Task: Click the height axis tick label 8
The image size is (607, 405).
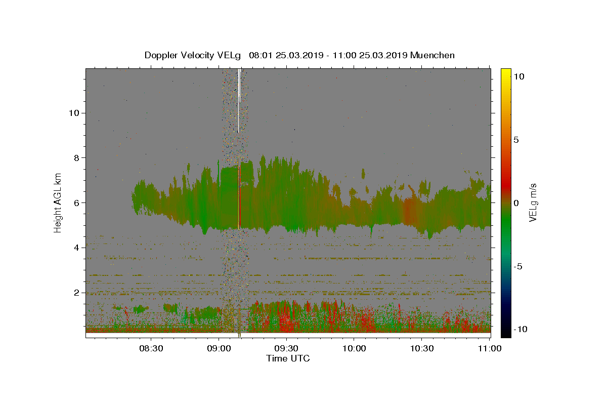Action: 77,157
